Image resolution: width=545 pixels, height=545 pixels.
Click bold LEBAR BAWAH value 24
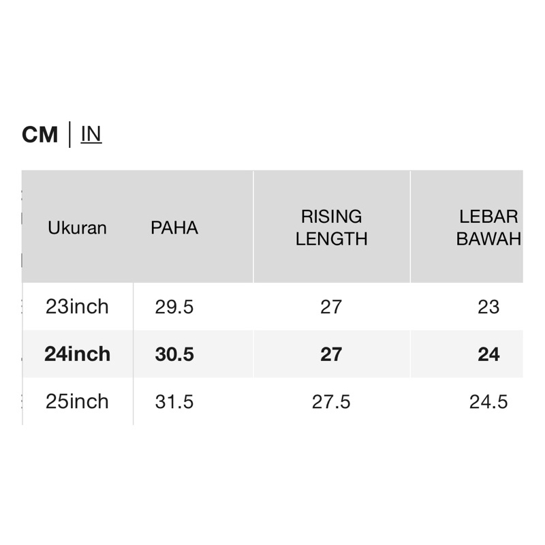tap(488, 354)
